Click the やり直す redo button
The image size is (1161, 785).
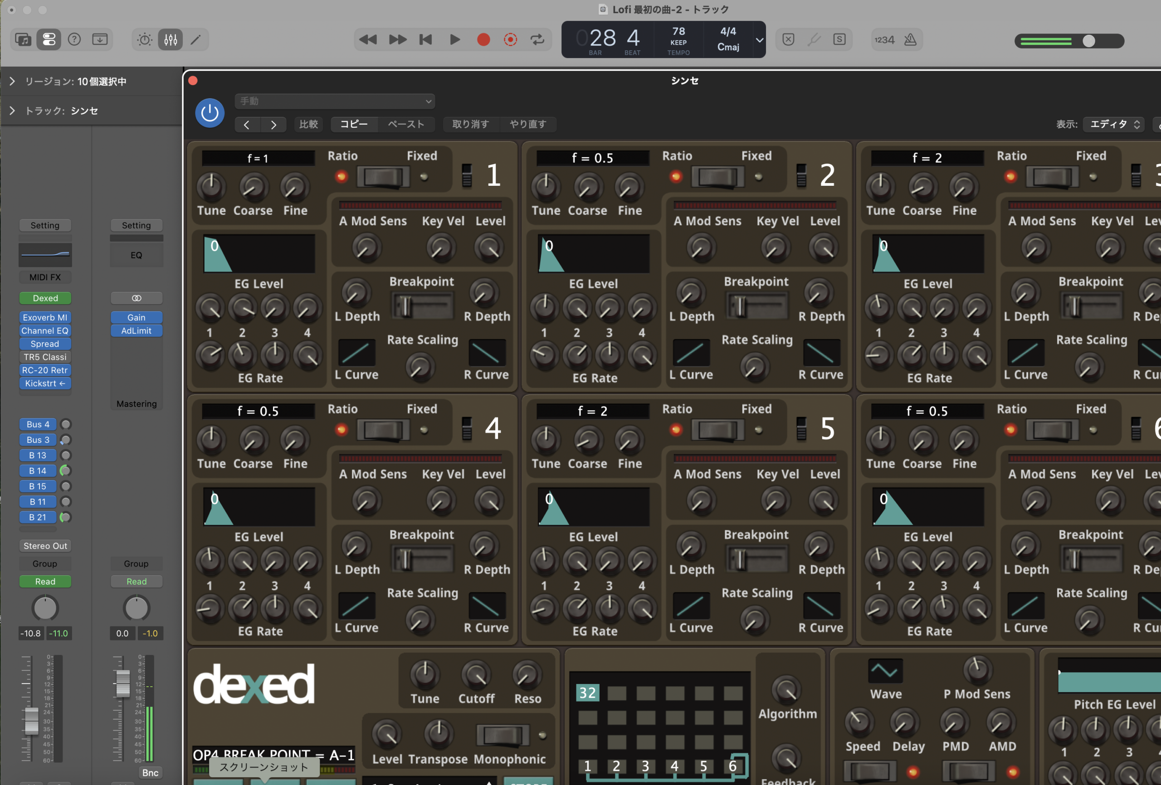[x=527, y=124]
